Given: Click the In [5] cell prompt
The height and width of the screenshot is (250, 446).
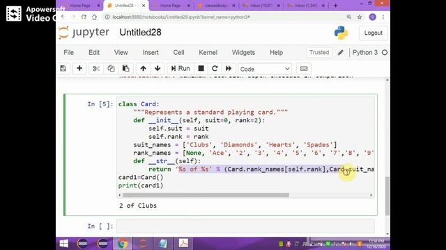Looking at the screenshot, I should click(x=100, y=104).
